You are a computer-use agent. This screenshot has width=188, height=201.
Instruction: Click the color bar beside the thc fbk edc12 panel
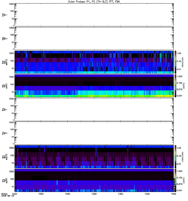[175, 157]
